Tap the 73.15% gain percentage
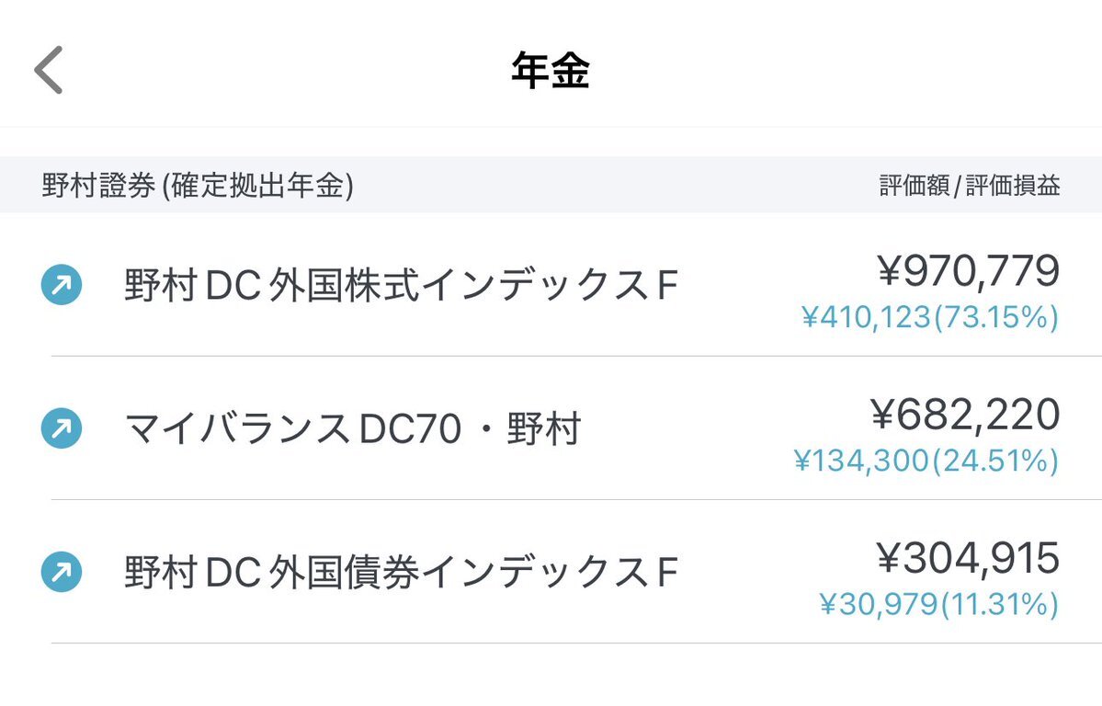The height and width of the screenshot is (706, 1102). click(995, 317)
